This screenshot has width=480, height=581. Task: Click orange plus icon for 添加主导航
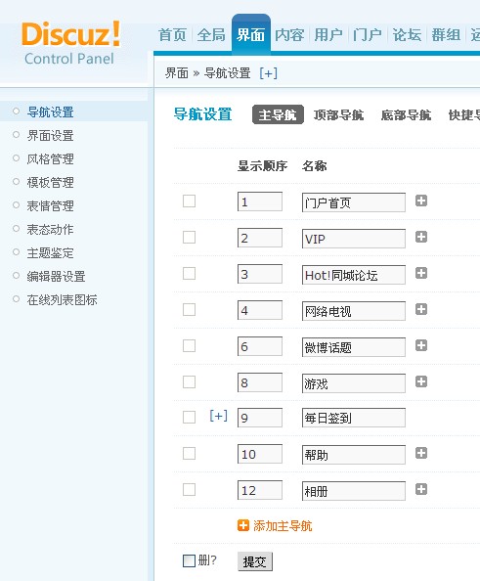243,525
